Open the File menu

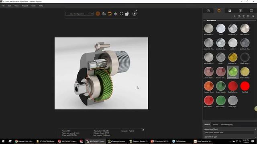(x=3, y=6)
